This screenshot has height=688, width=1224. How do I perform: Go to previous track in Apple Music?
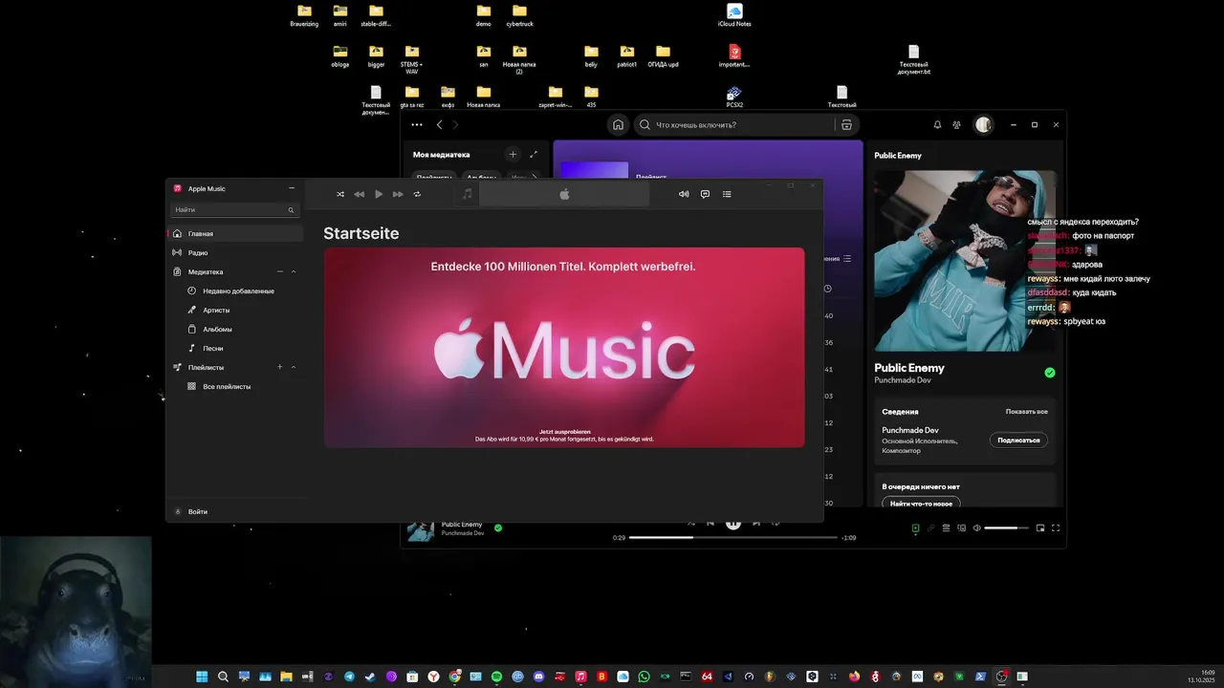pos(360,194)
